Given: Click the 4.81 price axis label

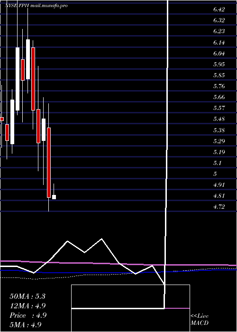Looking at the screenshot, I should click(219, 195).
